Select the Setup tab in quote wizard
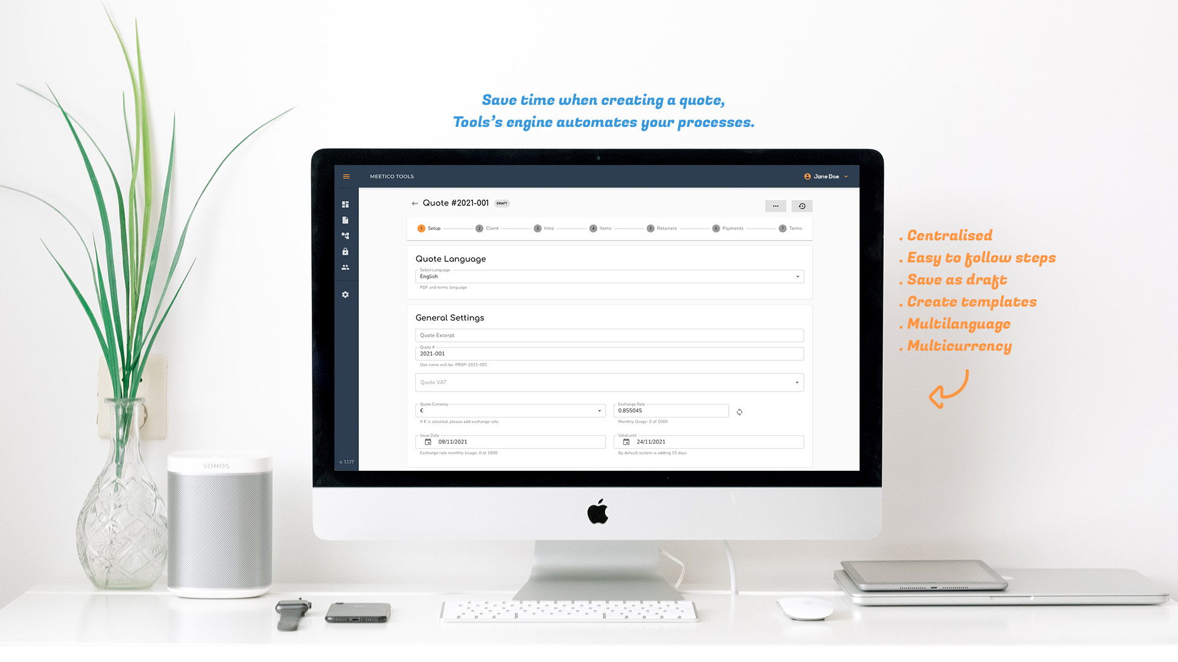Screen dimensions: 1178x662 pos(429,228)
